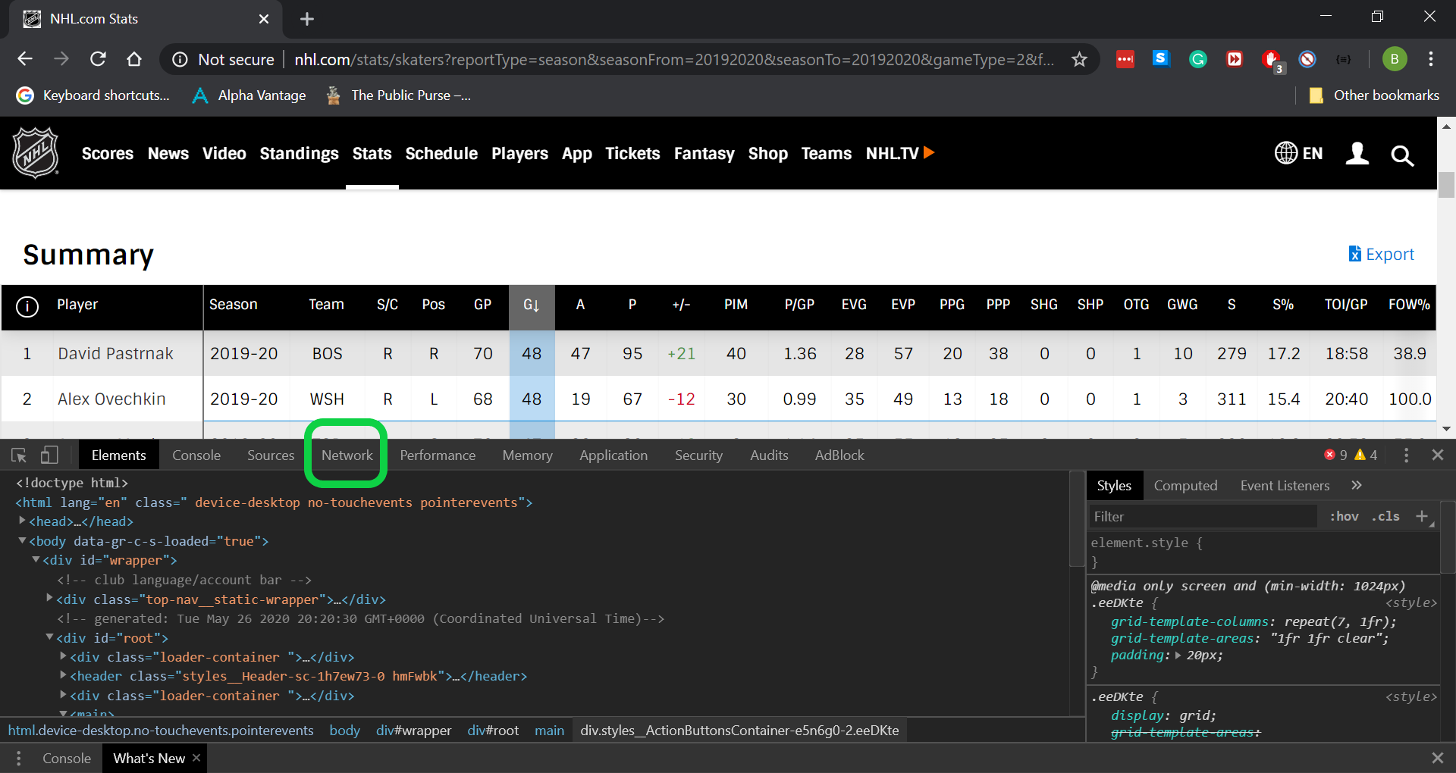
Task: Open the Fantasy navigation link
Action: pyautogui.click(x=704, y=154)
